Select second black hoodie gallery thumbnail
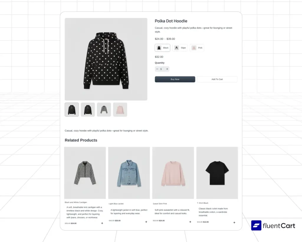The height and width of the screenshot is (242, 302). click(x=88, y=110)
